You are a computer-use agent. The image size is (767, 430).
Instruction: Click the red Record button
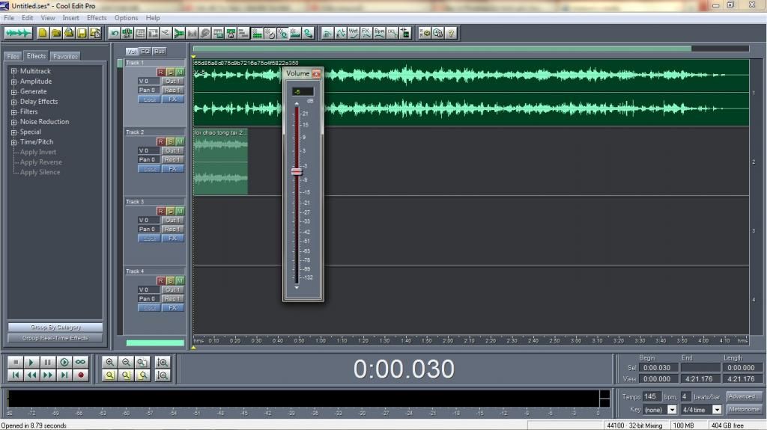81,375
